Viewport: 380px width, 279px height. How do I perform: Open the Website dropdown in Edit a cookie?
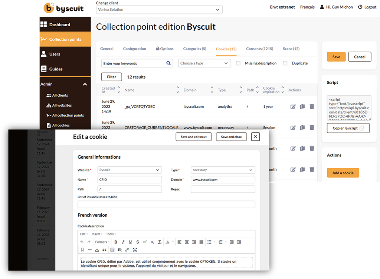(x=130, y=170)
